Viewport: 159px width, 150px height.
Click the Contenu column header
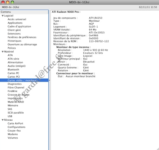[24, 12]
